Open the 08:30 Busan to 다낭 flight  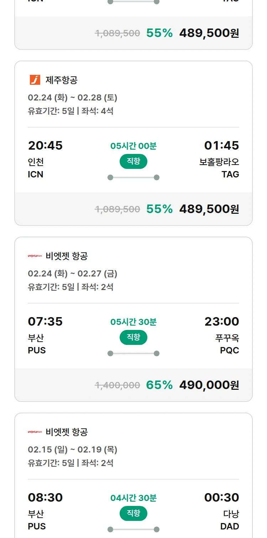click(x=45, y=497)
